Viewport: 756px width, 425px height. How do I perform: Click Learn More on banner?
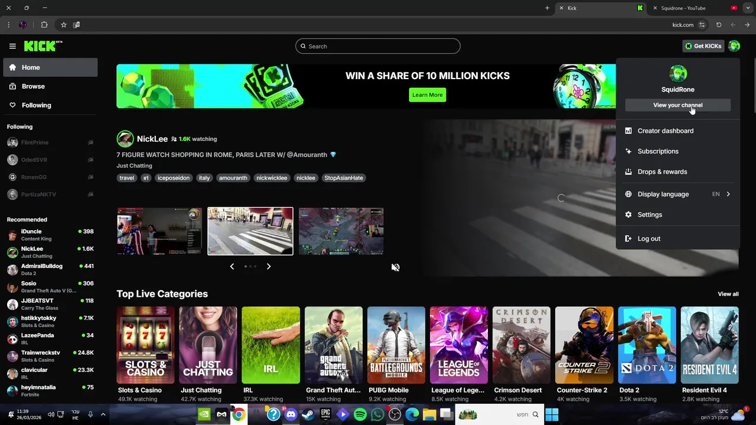pyautogui.click(x=427, y=94)
